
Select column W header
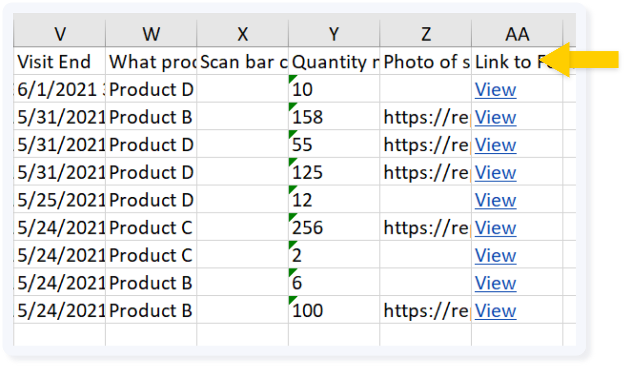(151, 34)
